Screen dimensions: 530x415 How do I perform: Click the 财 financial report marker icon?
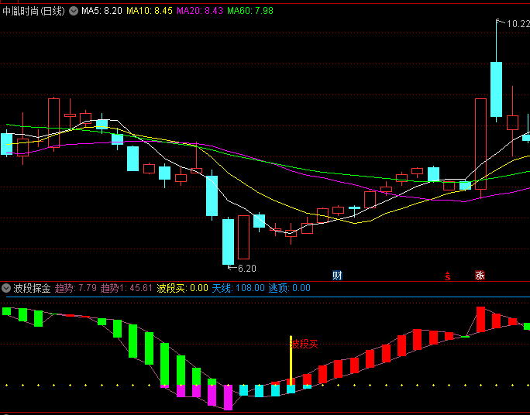click(337, 276)
